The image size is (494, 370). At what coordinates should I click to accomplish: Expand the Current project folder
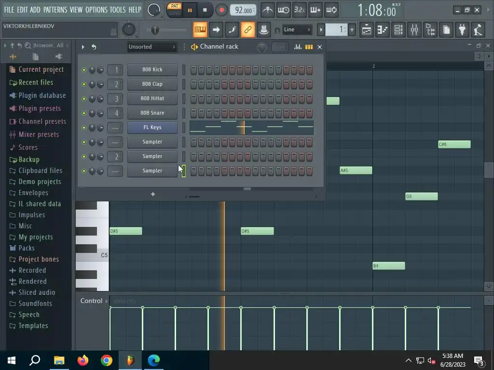[37, 69]
